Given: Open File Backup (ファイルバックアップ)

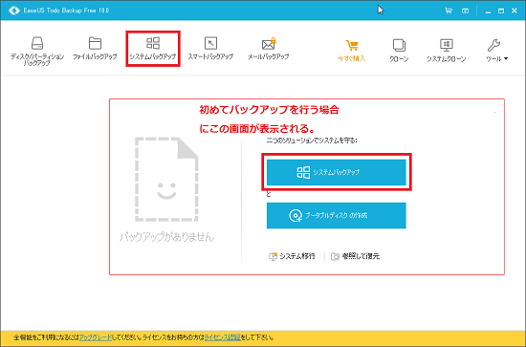Looking at the screenshot, I should [95, 49].
